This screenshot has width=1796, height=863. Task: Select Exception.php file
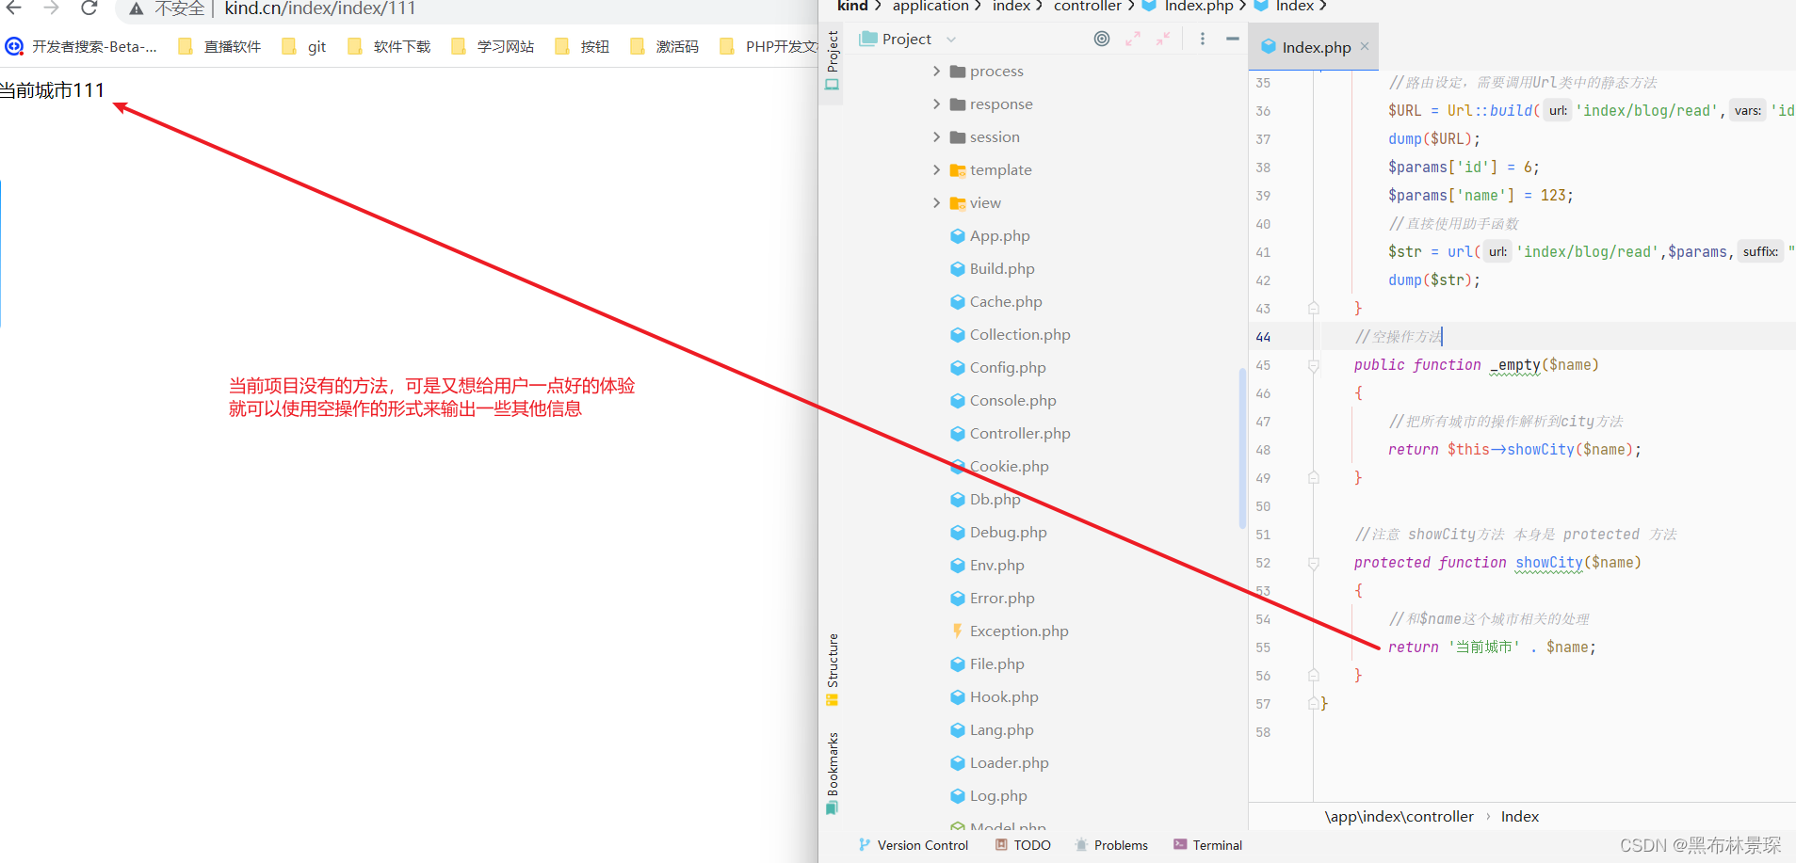(1010, 631)
